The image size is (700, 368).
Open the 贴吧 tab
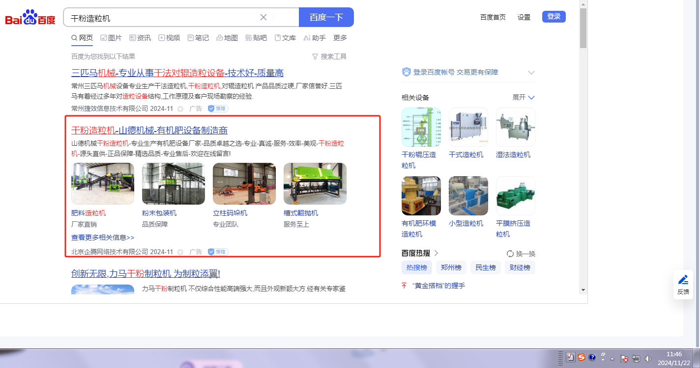click(256, 38)
